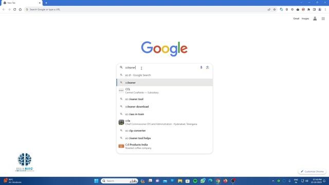Open the Chrome profile avatar
This screenshot has height=185, width=329.
[x=320, y=9]
